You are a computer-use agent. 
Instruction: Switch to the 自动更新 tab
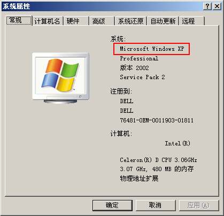click(163, 21)
